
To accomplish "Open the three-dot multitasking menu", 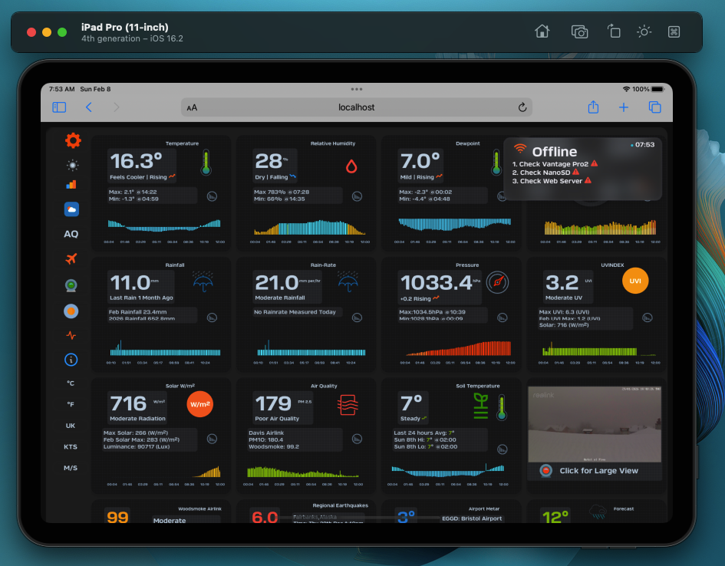I will point(356,89).
